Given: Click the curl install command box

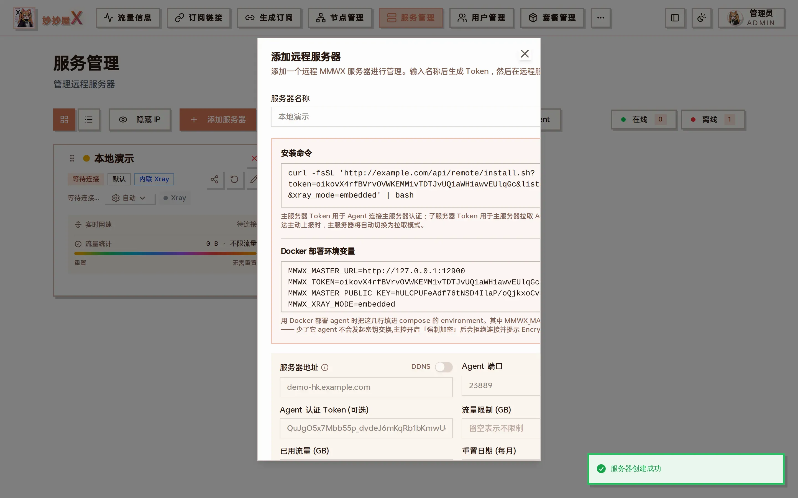Looking at the screenshot, I should click(x=411, y=185).
